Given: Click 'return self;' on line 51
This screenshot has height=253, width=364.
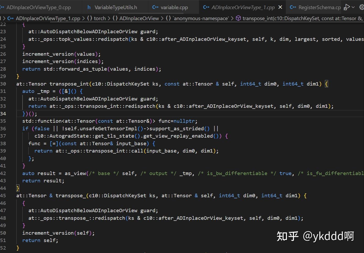Looking at the screenshot, I should pyautogui.click(x=40, y=240).
